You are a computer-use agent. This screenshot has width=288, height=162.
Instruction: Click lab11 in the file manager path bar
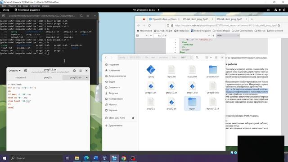(x=184, y=58)
